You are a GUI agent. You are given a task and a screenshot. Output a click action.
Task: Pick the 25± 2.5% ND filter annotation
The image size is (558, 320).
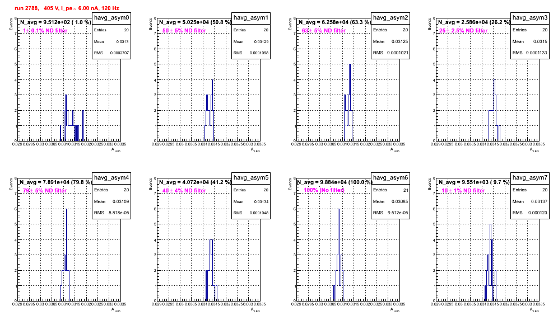click(463, 31)
